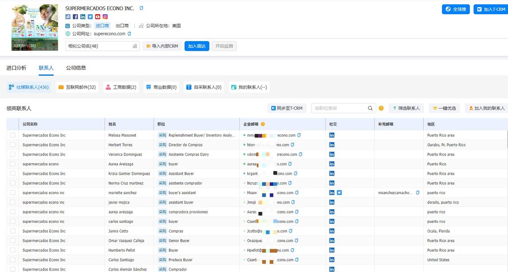Image resolution: width=508 pixels, height=272 pixels.
Task: Open Carlos Alemán Sánchez's LinkedIn icon
Action: point(332,269)
